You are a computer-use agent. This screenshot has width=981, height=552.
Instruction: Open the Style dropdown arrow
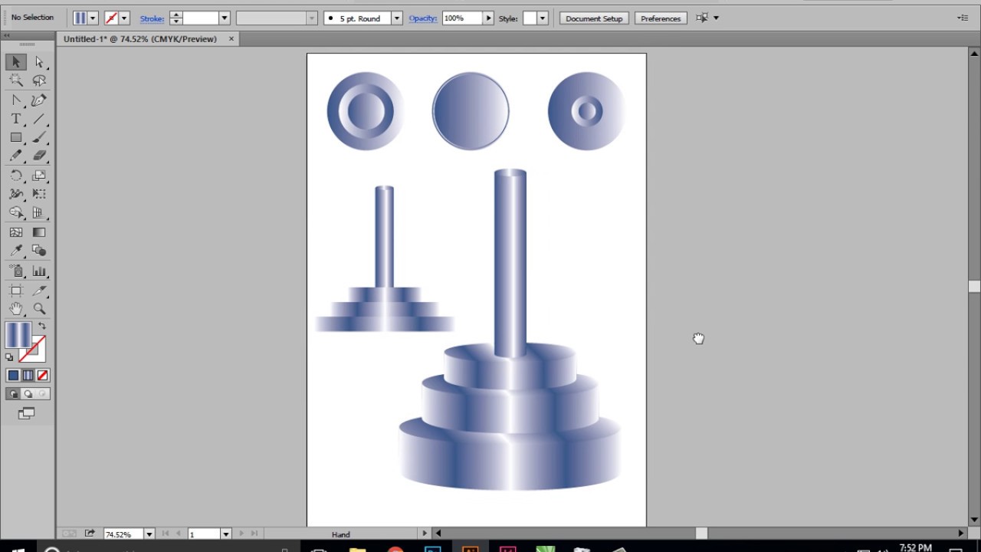coord(542,18)
